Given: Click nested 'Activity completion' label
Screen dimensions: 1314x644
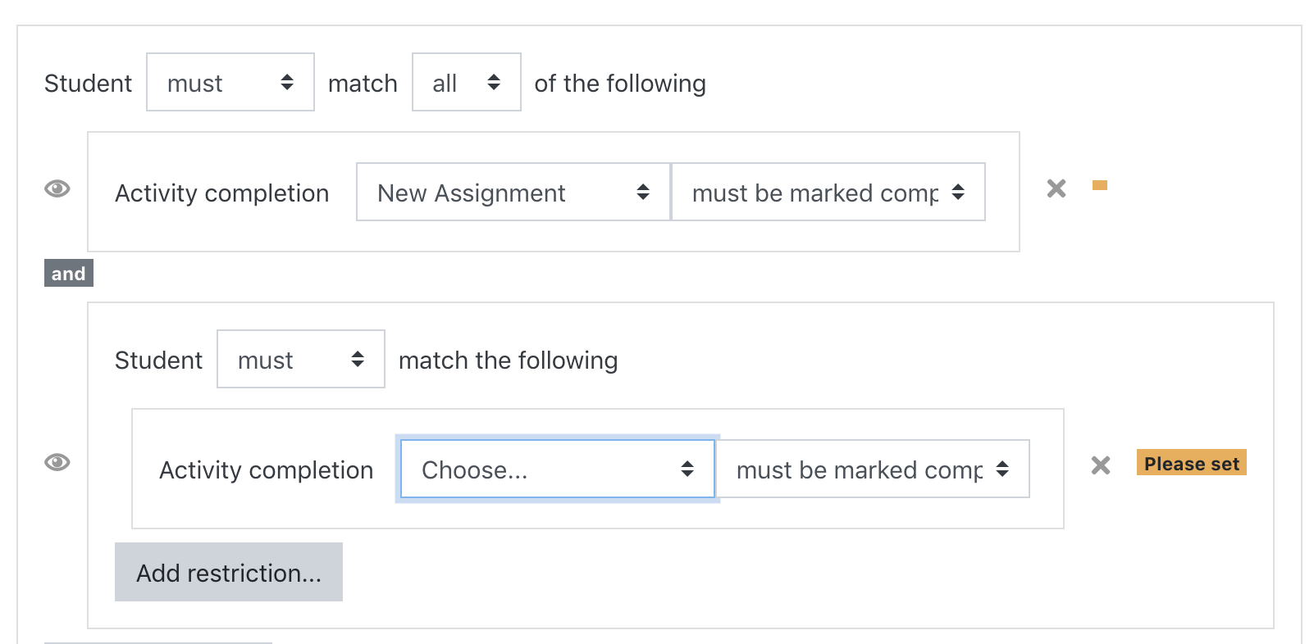Looking at the screenshot, I should coord(266,470).
